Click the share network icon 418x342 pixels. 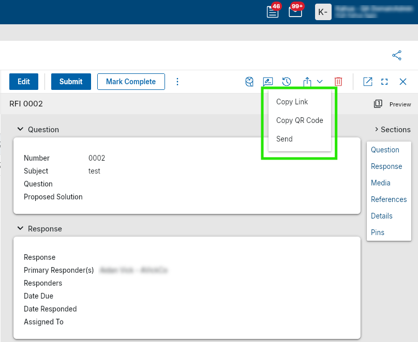(397, 55)
